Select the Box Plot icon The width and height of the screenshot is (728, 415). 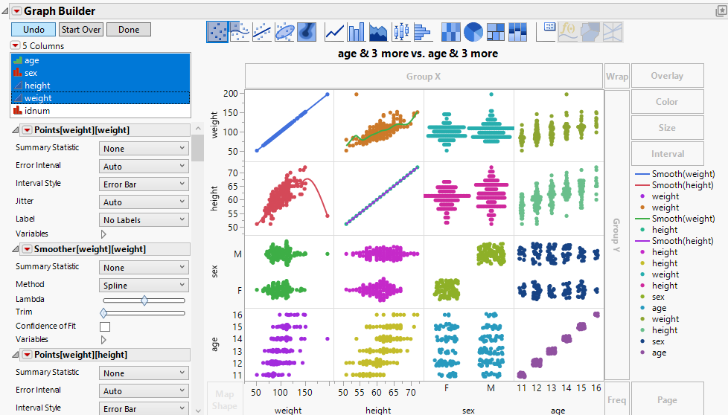[x=401, y=32]
